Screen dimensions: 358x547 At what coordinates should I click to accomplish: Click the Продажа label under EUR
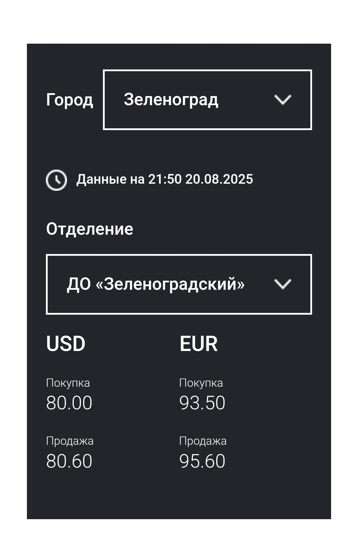(203, 441)
